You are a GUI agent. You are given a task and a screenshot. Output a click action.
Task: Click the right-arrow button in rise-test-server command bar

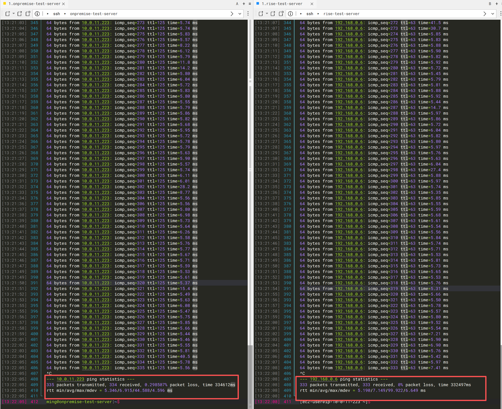click(485, 14)
